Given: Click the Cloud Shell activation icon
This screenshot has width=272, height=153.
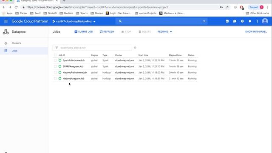Looking at the screenshot, I should click(x=227, y=21).
